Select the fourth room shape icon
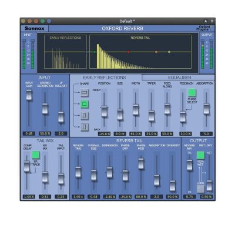The height and width of the screenshot is (235, 235). point(85,127)
